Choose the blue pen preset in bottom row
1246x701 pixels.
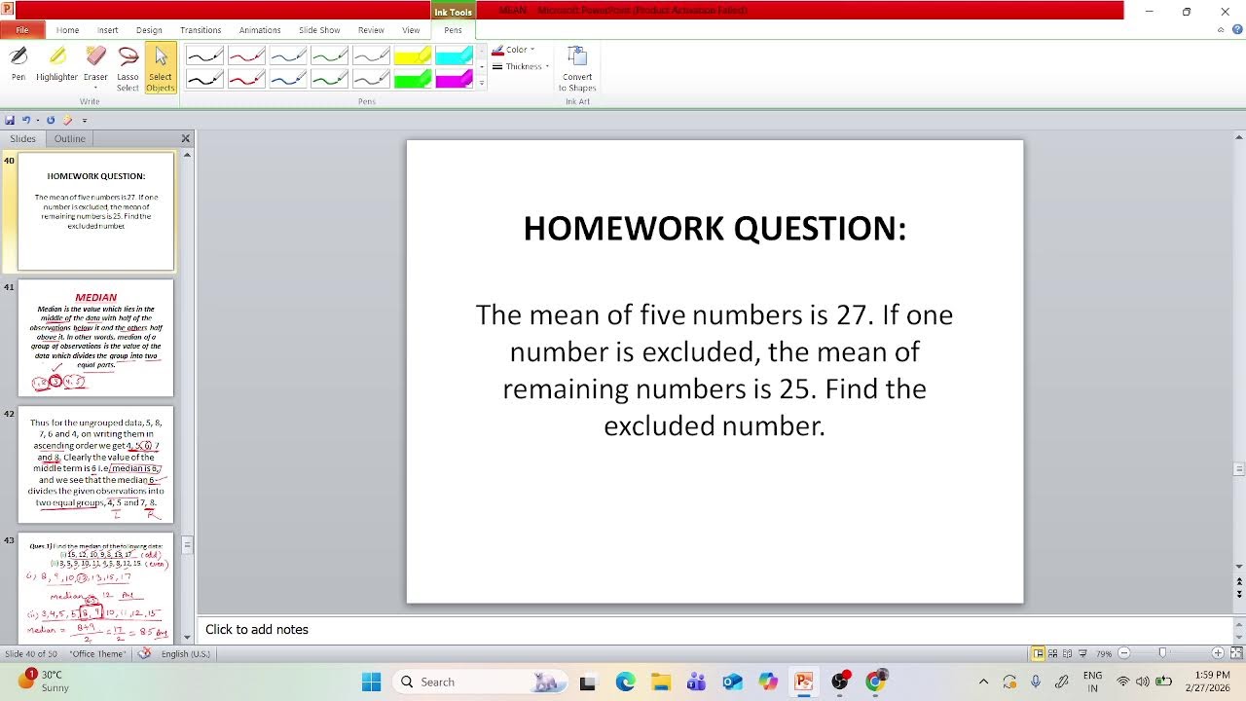(x=288, y=79)
